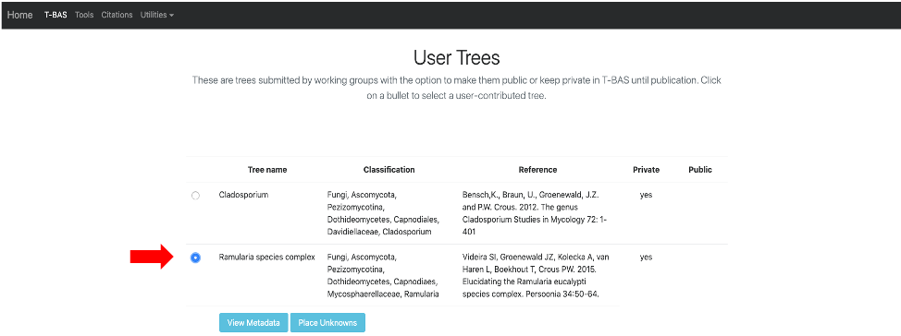Viewport: 901px width, 336px height.
Task: Open the T-BAS navigation item
Action: pos(56,15)
